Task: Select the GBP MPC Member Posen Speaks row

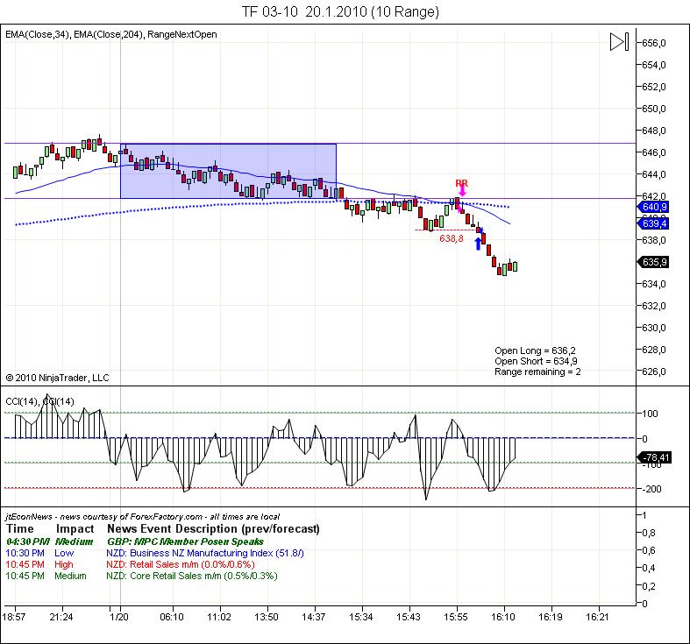Action: pos(135,541)
